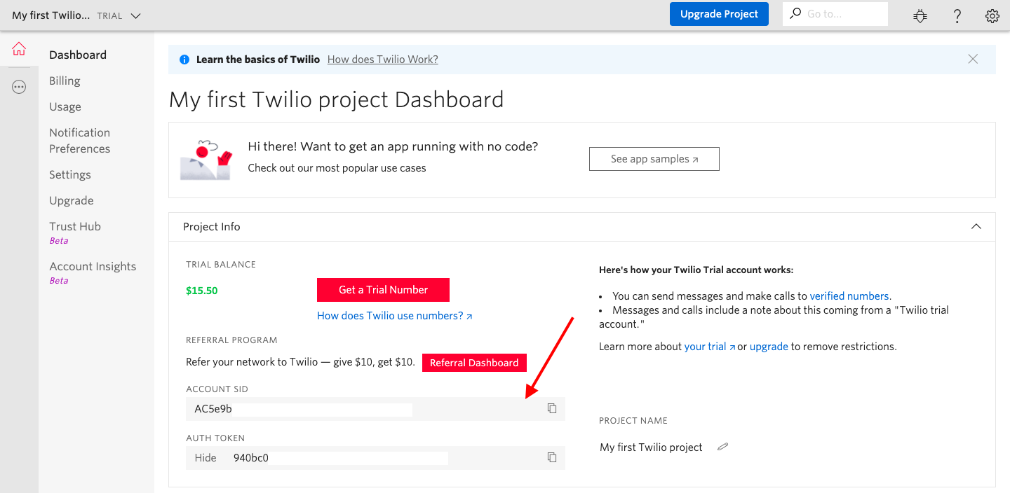
Task: Edit the project name with the pencil icon
Action: (x=722, y=446)
